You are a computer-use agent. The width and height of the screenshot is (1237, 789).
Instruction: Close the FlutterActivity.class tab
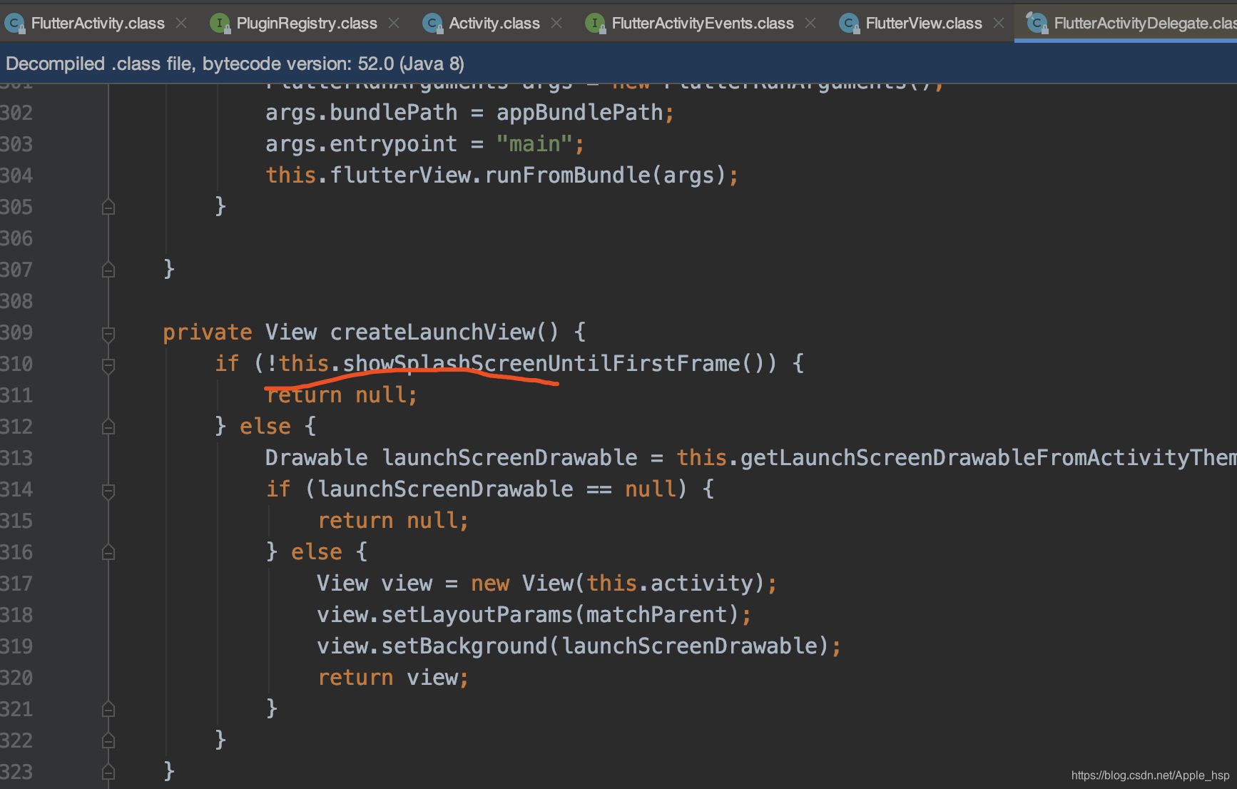click(x=181, y=24)
